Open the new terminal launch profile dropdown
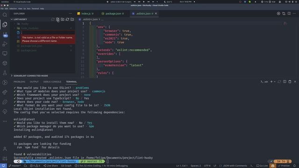Image resolution: width=299 pixels, height=168 pixels. click(x=275, y=82)
